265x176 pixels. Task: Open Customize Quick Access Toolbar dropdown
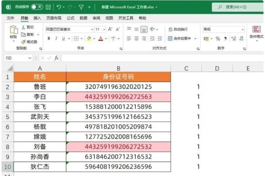(x=89, y=7)
